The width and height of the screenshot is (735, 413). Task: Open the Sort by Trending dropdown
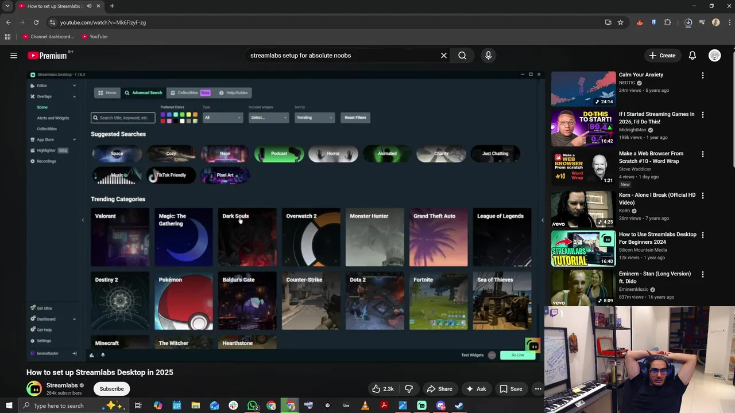pos(314,118)
